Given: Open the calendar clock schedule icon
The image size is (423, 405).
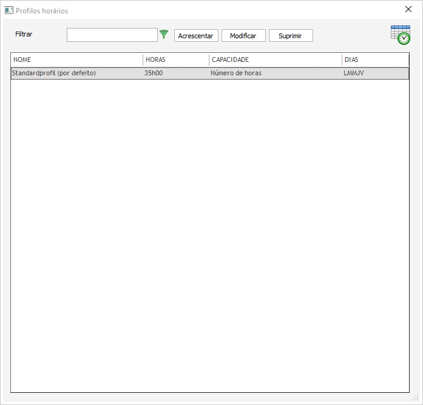Looking at the screenshot, I should click(x=401, y=35).
